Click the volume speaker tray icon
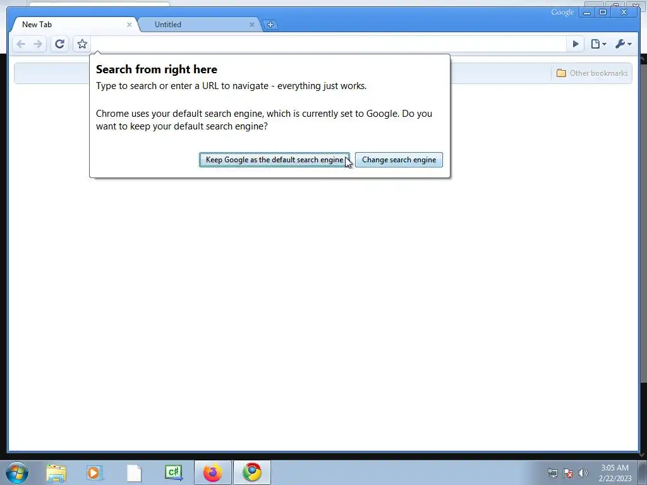 (583, 473)
